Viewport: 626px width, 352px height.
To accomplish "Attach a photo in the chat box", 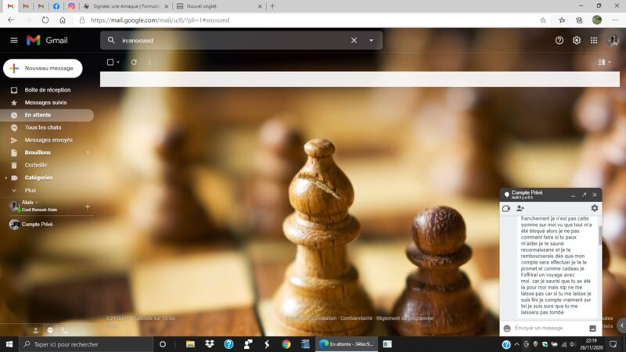I will 592,328.
